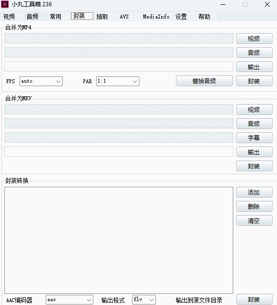Viewport: 277px width, 305px height.
Task: Expand the AAC编码器 aac dropdown
Action: (x=69, y=300)
